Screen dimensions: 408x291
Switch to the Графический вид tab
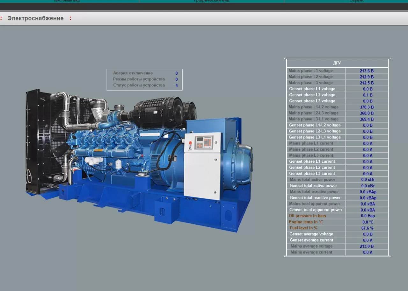tap(211, 1)
